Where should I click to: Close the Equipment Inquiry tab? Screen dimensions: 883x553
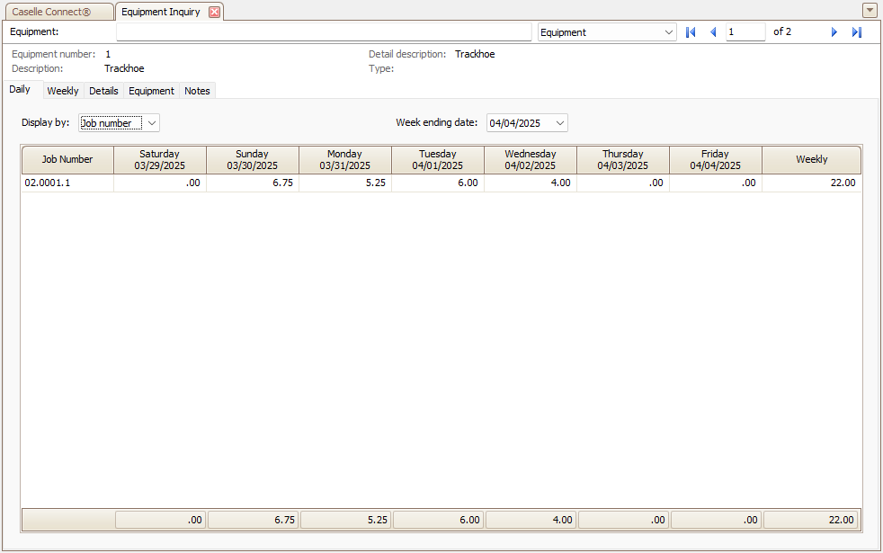pyautogui.click(x=214, y=13)
